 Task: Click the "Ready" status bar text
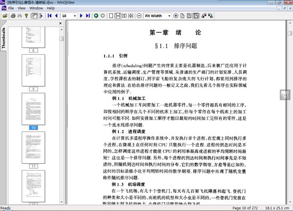pos(5,208)
